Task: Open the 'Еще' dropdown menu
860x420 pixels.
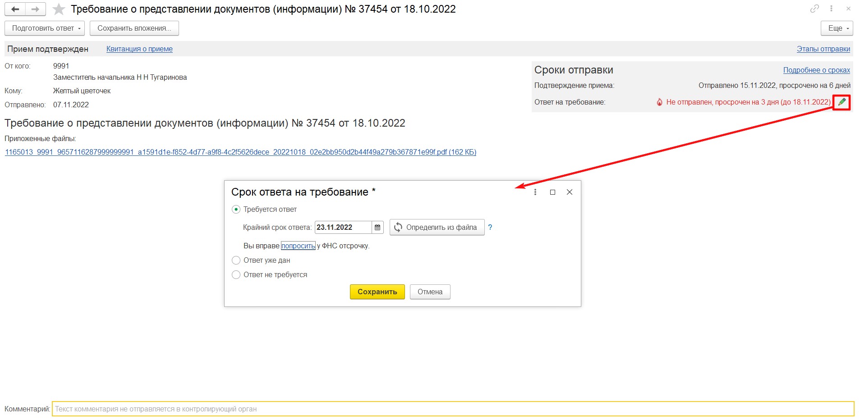Action: (x=837, y=28)
